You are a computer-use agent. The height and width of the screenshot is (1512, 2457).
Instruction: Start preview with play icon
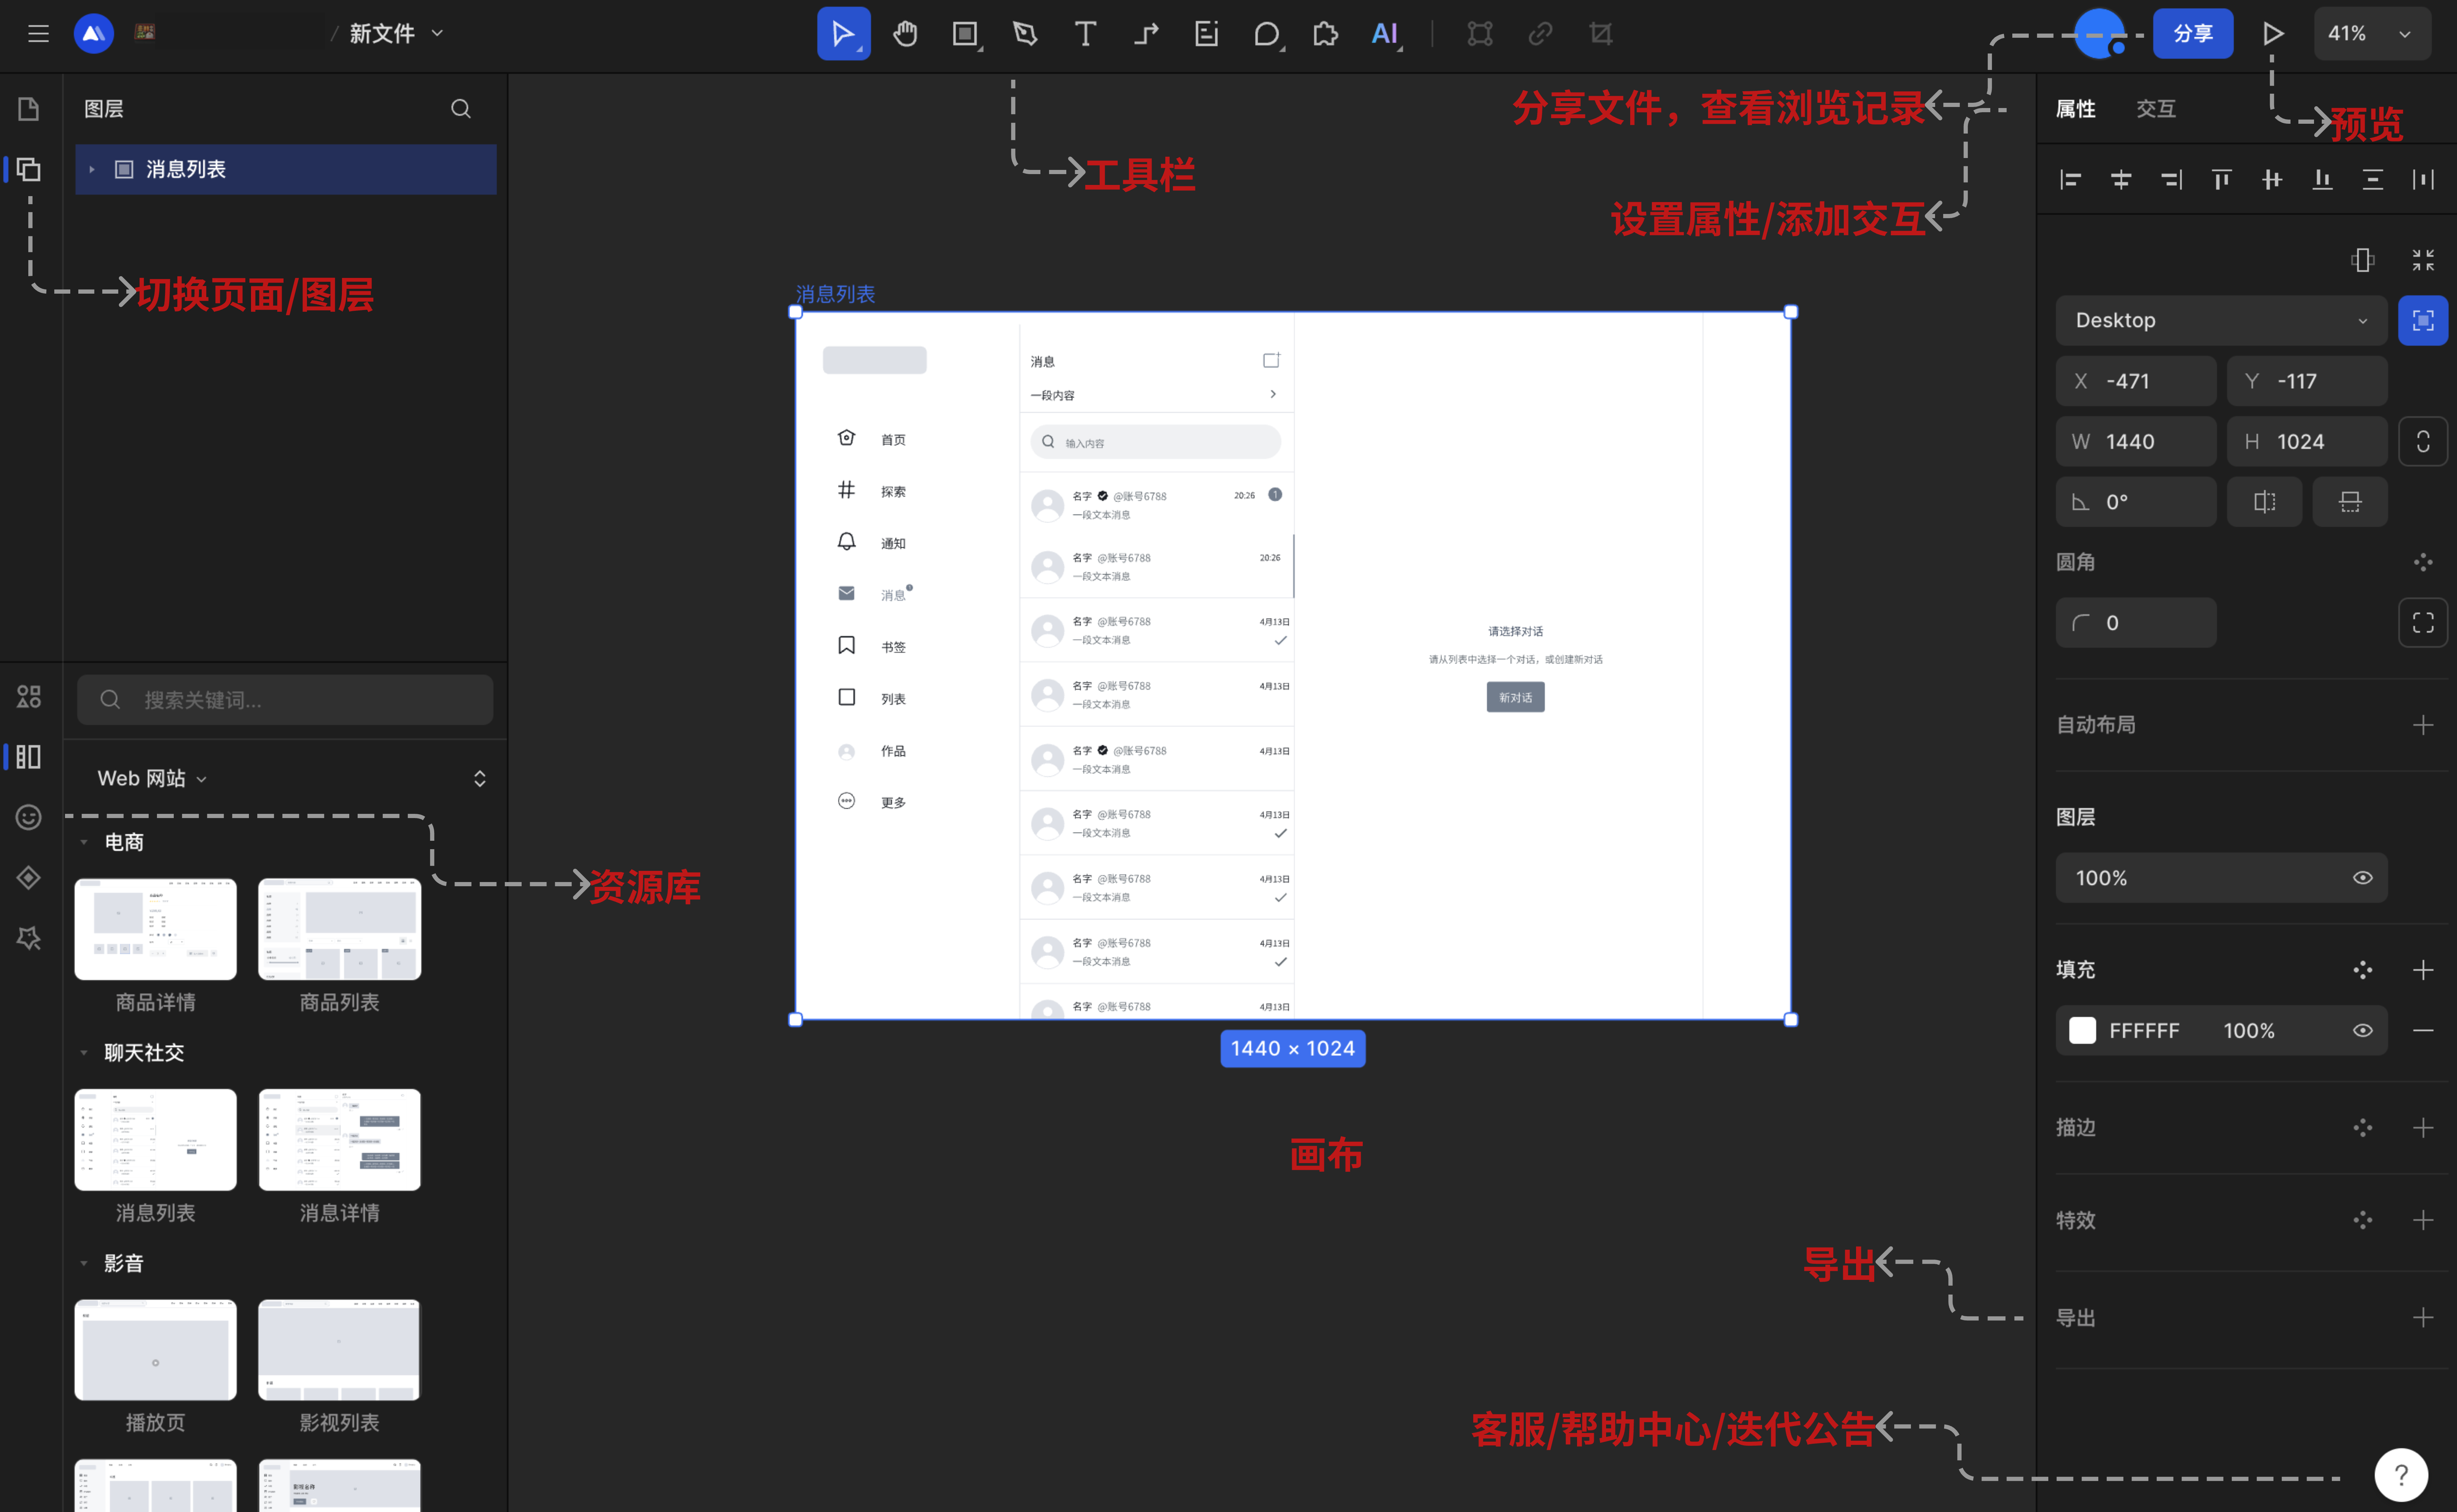[x=2273, y=34]
